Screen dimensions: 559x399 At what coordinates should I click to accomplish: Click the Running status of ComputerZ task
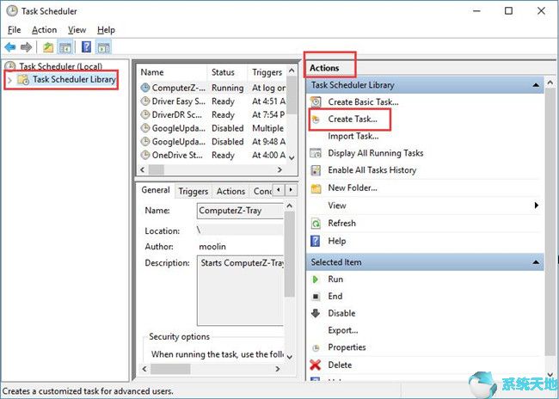click(x=227, y=88)
